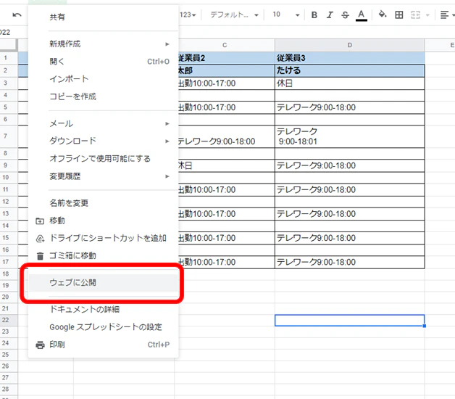The width and height of the screenshot is (455, 399).
Task: Open ドキュメントの詳細
Action: coord(104,309)
